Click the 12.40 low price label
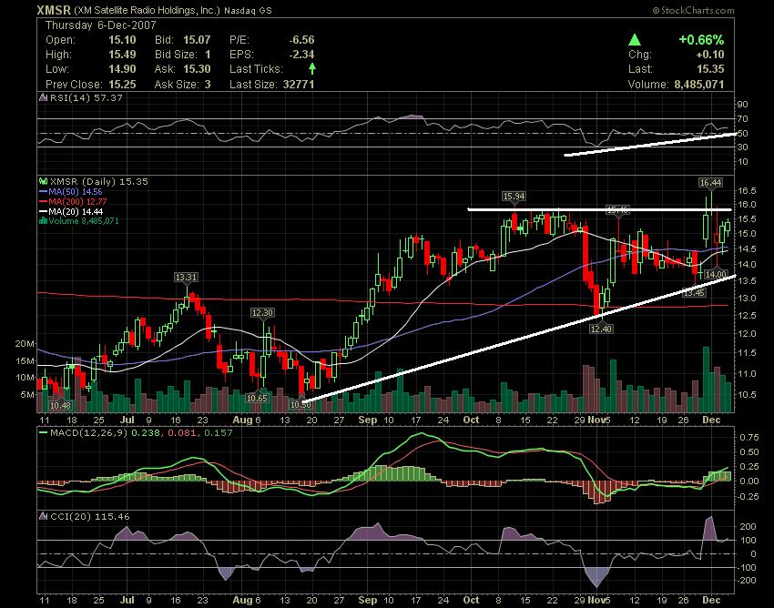 601,329
